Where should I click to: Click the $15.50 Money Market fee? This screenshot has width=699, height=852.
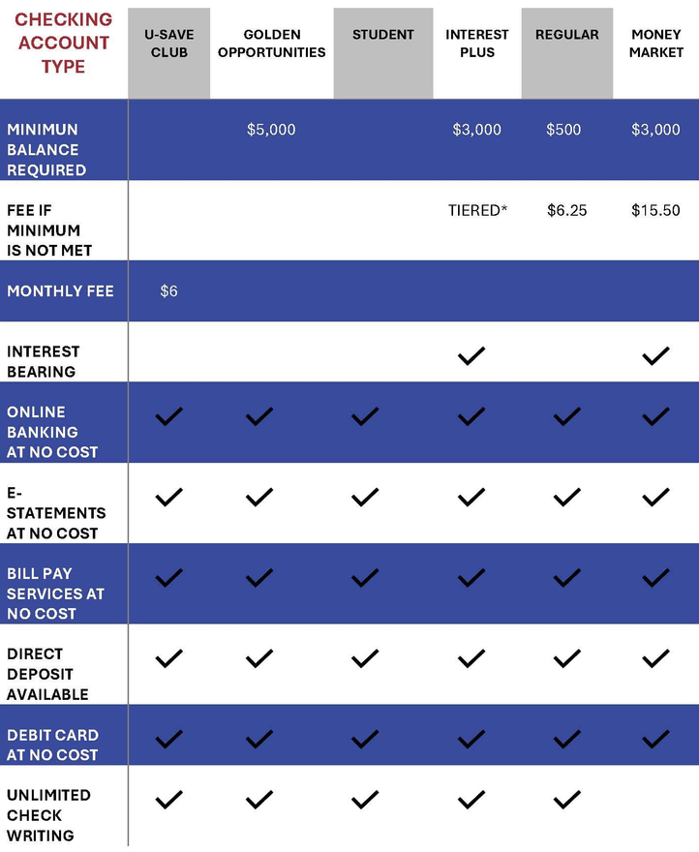[x=655, y=210]
